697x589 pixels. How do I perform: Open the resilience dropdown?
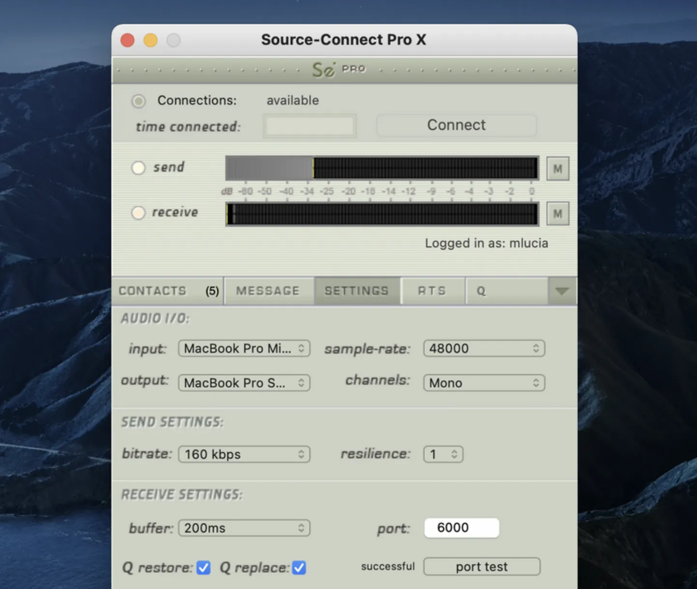443,454
